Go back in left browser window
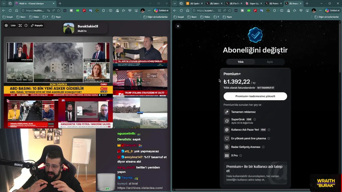Image resolution: width=342 pixels, height=192 pixels. [4, 10]
